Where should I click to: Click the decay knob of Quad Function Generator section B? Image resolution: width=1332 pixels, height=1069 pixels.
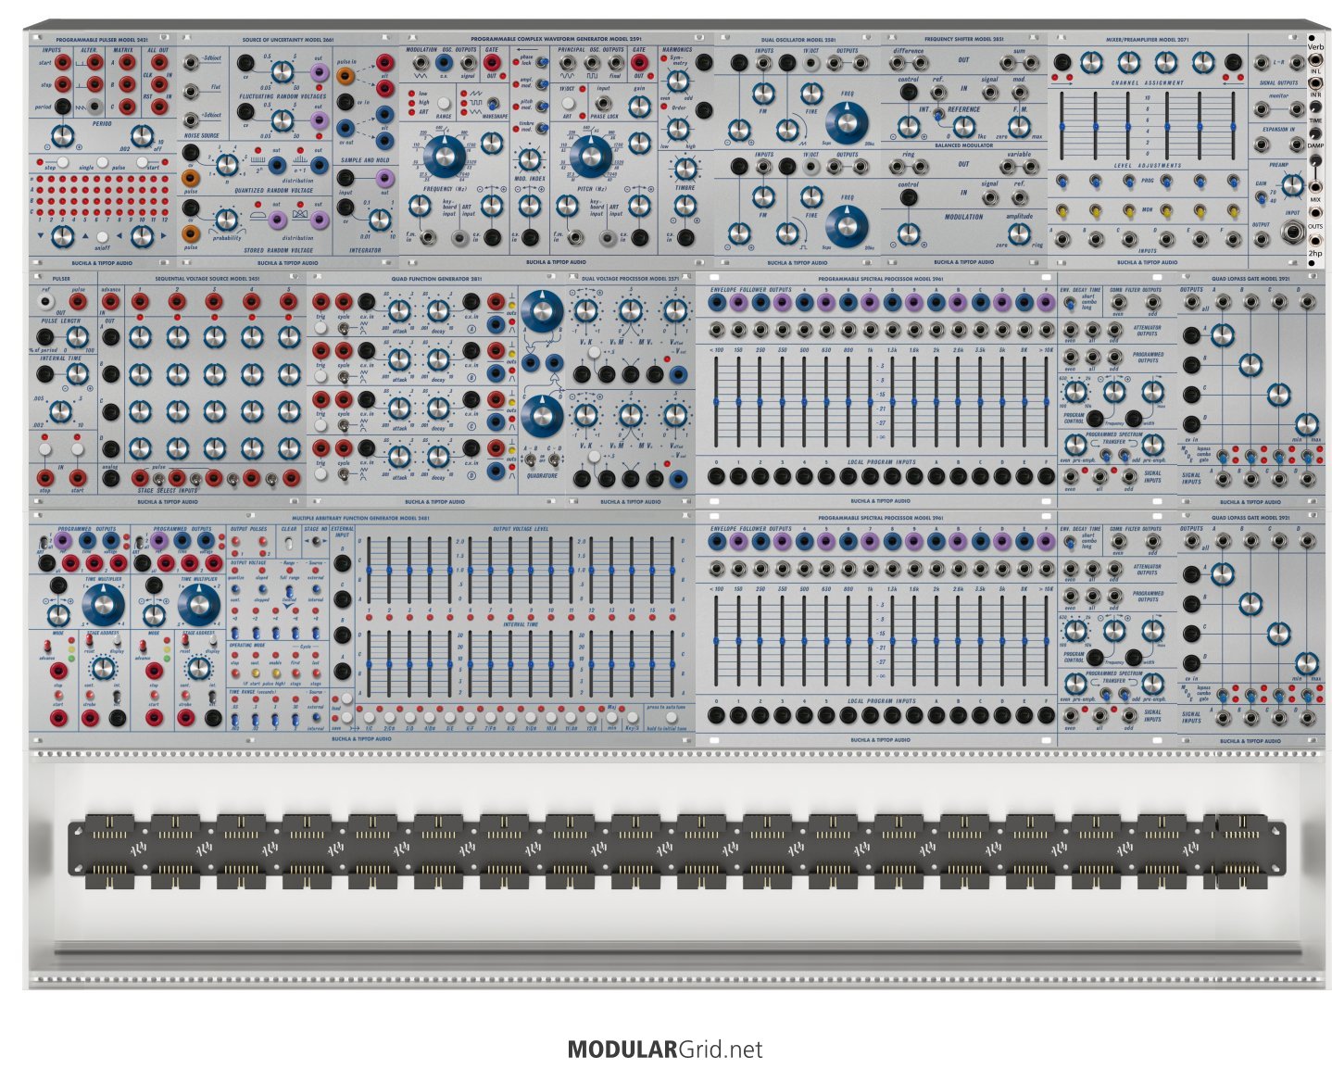click(x=438, y=358)
